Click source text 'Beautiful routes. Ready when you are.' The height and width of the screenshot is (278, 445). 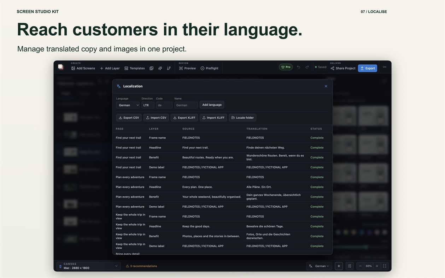coord(208,158)
